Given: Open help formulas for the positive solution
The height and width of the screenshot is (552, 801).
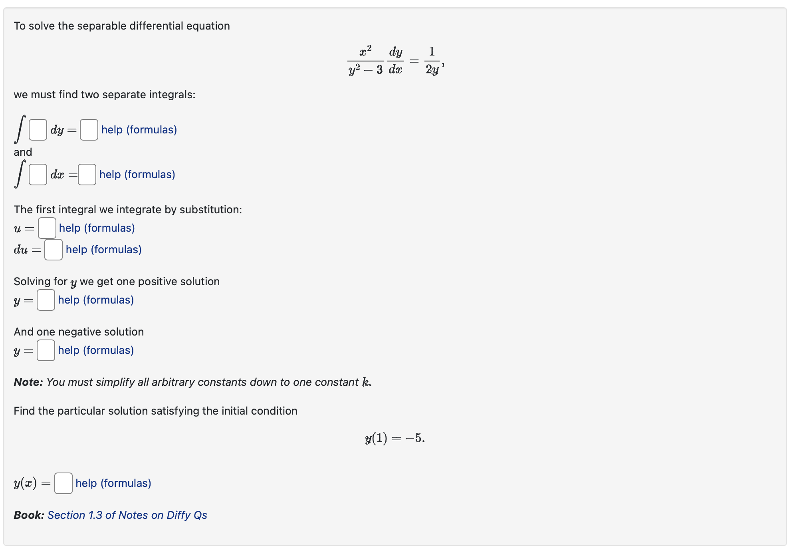Looking at the screenshot, I should [95, 300].
